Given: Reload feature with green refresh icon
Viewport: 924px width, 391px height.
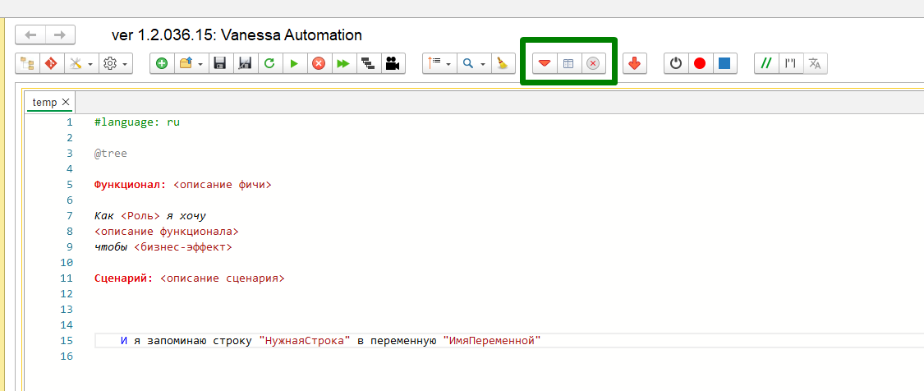Looking at the screenshot, I should (x=270, y=64).
